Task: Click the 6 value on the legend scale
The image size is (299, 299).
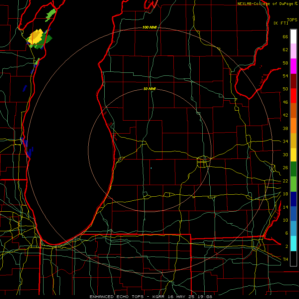Action: [x=286, y=233]
